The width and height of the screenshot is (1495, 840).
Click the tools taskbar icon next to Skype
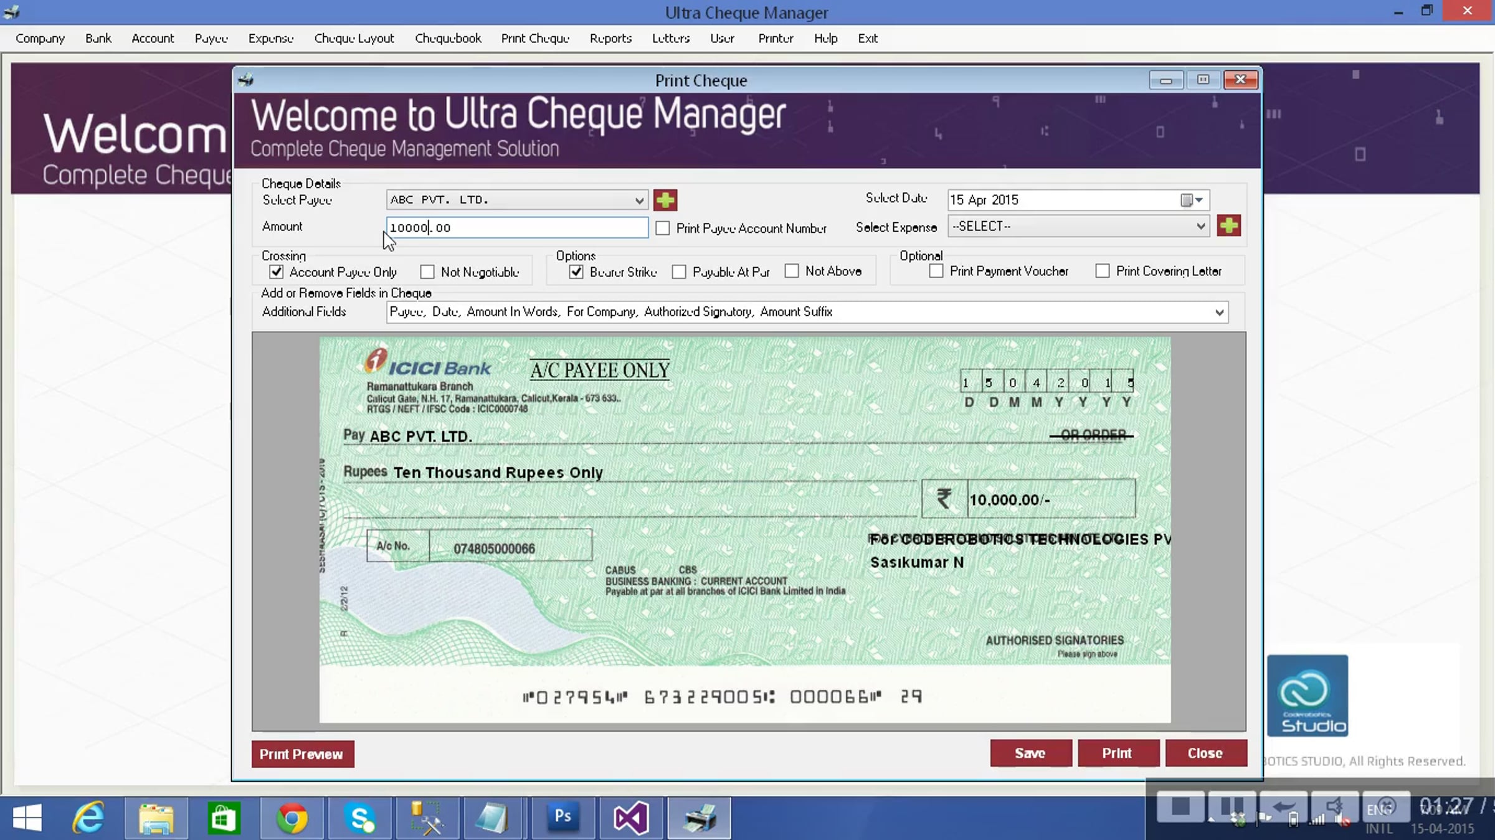[x=427, y=818]
